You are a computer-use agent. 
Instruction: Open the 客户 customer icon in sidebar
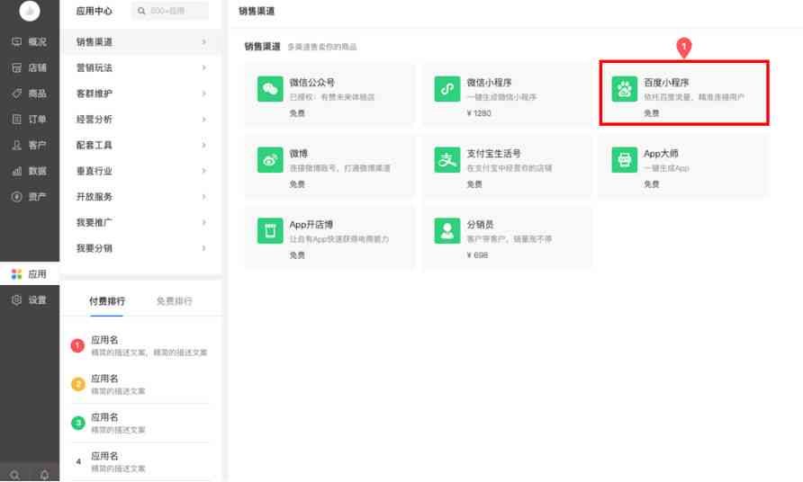(x=16, y=145)
